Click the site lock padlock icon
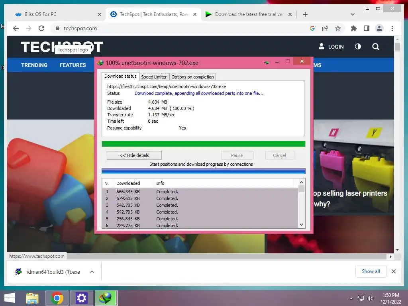Screen dimensions: 408x306 pos(57,28)
